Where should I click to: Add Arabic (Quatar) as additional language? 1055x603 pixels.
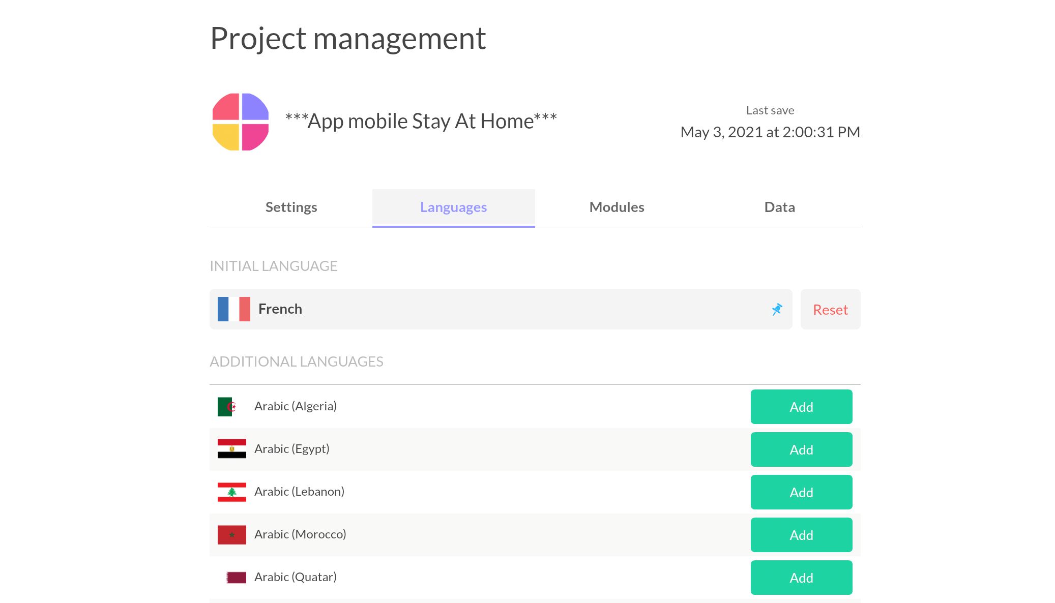801,578
